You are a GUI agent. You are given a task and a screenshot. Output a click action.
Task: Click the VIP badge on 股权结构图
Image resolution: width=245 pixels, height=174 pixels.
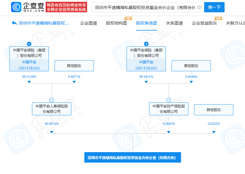pyautogui.click(x=128, y=18)
